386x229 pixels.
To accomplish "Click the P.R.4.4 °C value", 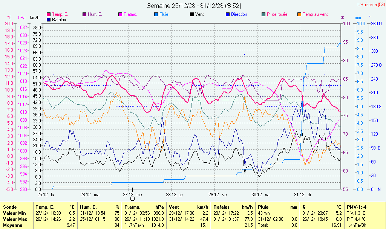I will click(356, 219).
